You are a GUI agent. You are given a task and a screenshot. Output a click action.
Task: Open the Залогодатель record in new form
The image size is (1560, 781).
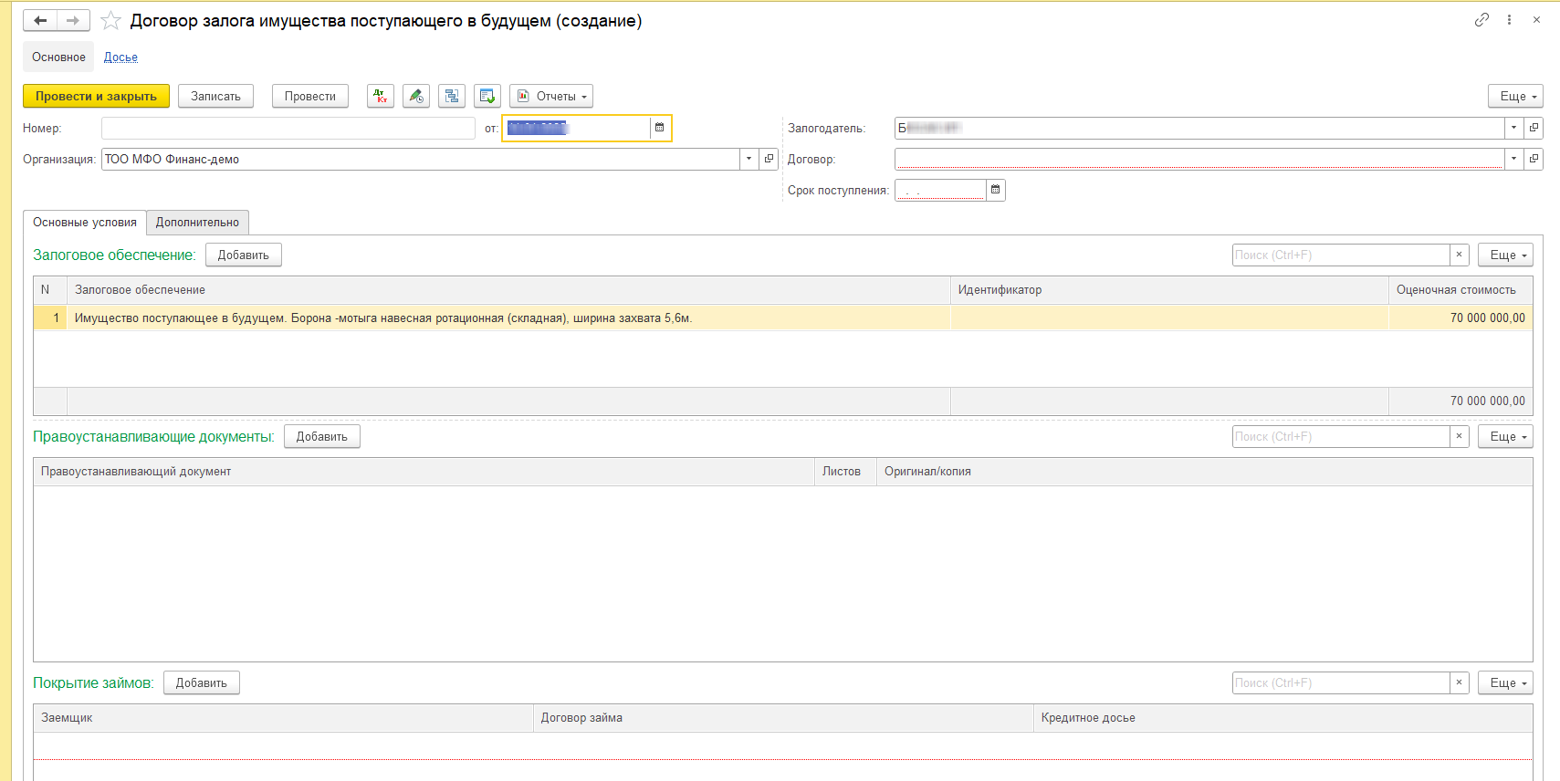click(x=1534, y=128)
